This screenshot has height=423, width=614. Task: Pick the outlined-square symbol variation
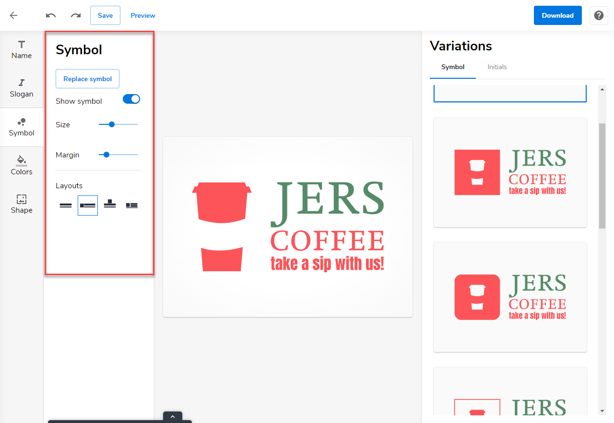click(510, 391)
